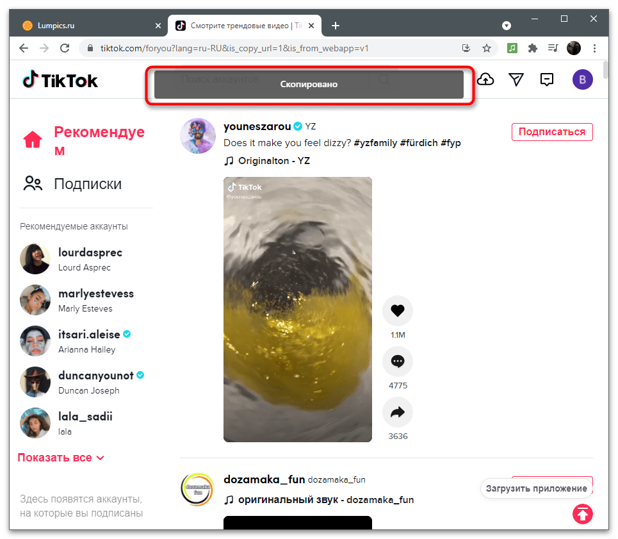Reload the page with refresh icon
The width and height of the screenshot is (618, 539).
click(65, 48)
